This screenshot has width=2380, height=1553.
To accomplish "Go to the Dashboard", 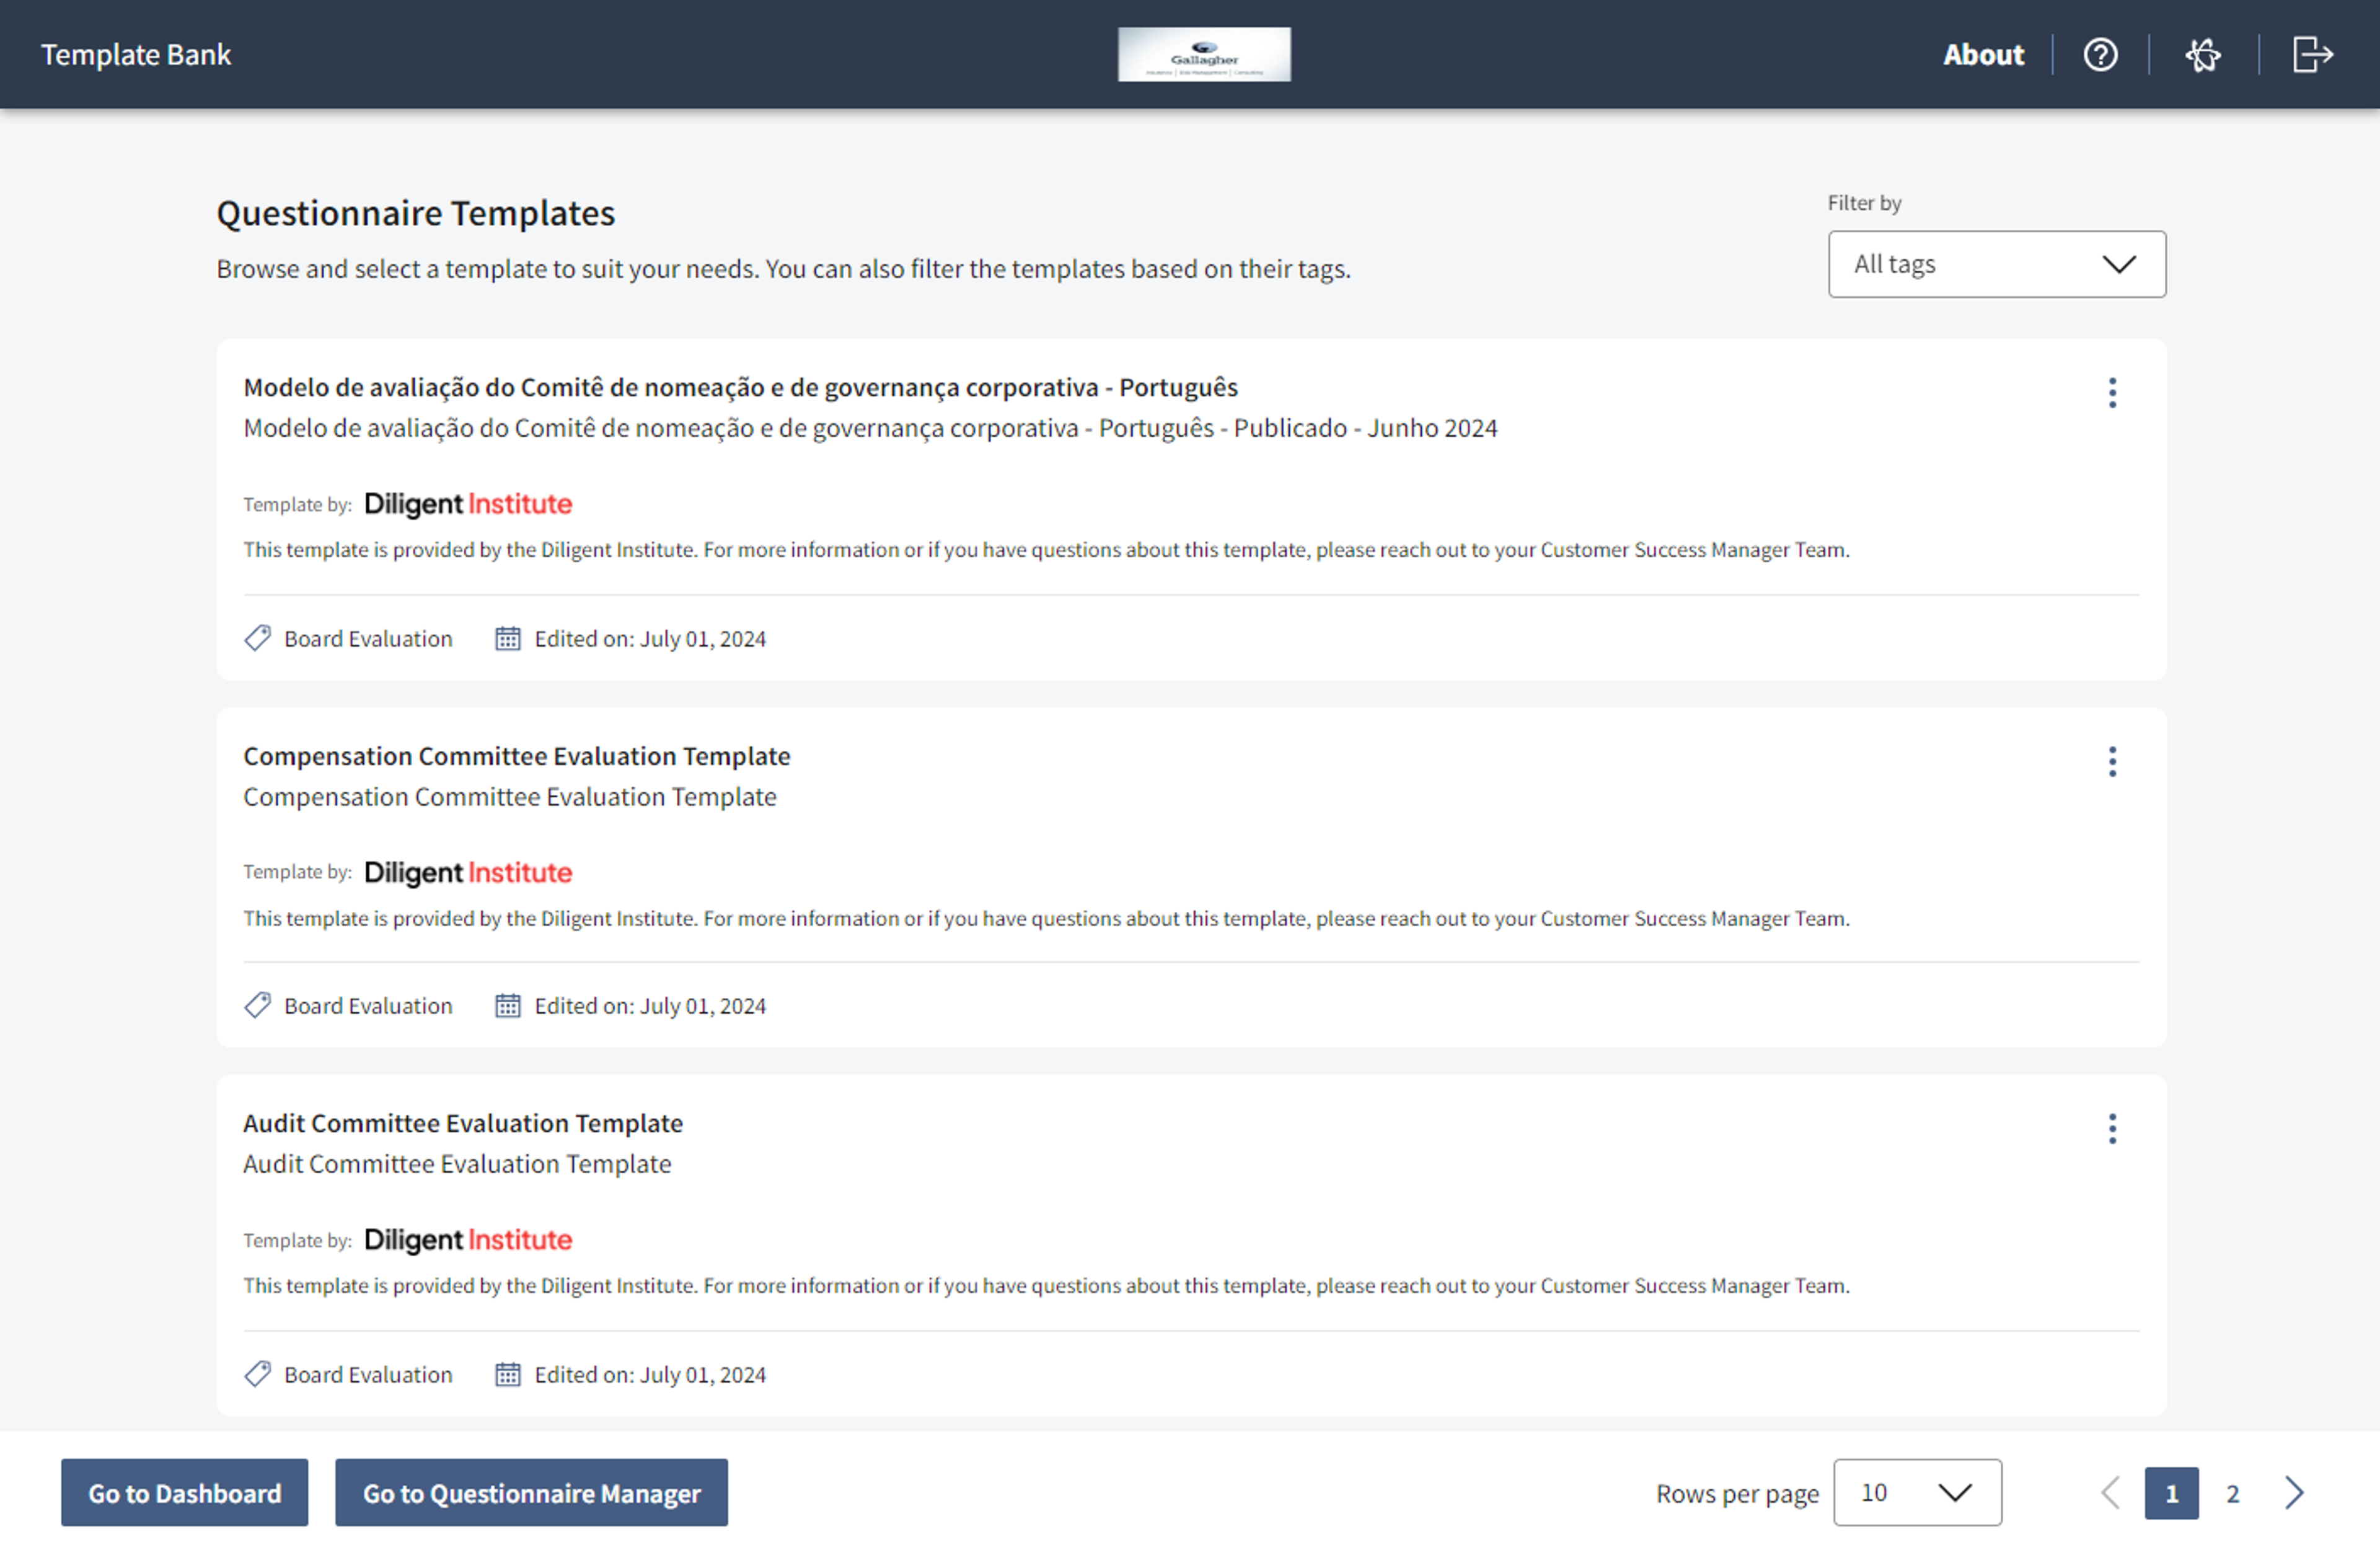I will click(x=184, y=1492).
